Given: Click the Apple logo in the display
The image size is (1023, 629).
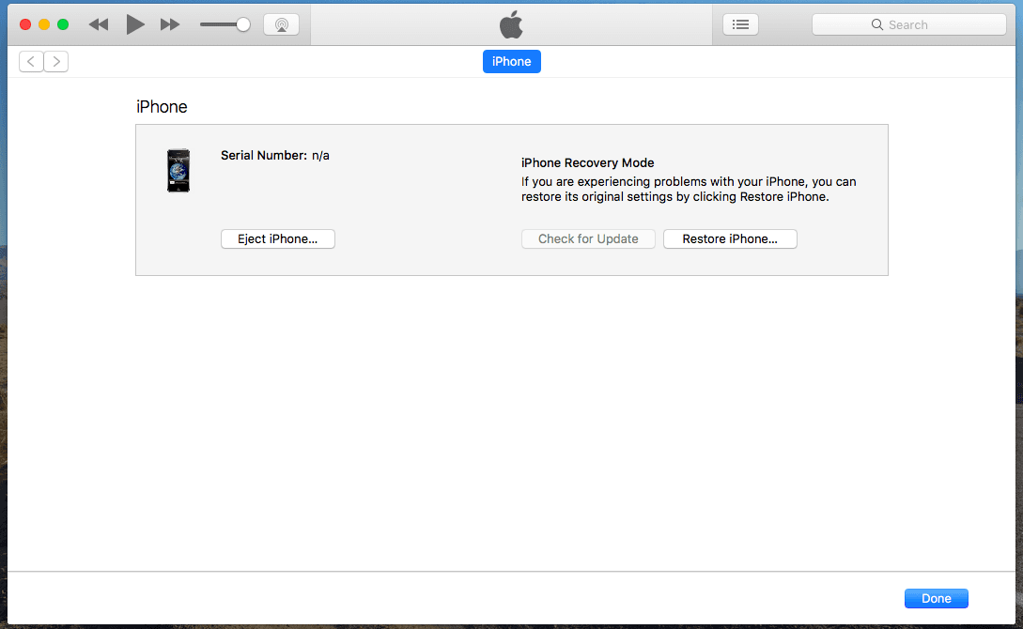Looking at the screenshot, I should point(511,24).
